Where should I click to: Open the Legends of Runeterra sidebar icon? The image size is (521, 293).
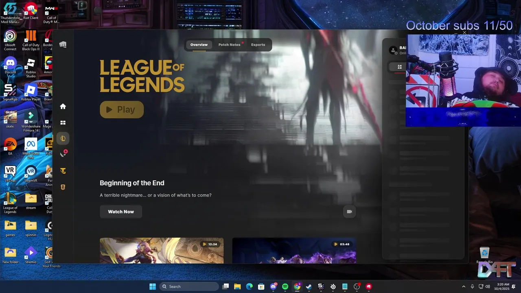coord(63,187)
